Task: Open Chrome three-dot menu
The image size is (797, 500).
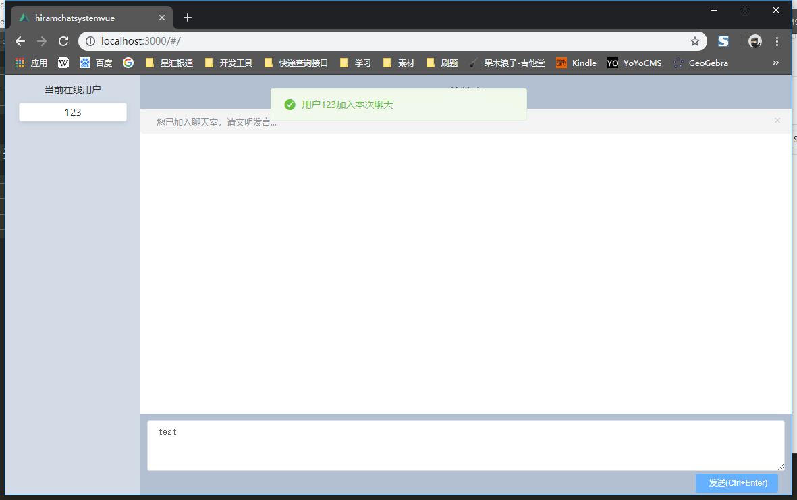Action: coord(777,41)
